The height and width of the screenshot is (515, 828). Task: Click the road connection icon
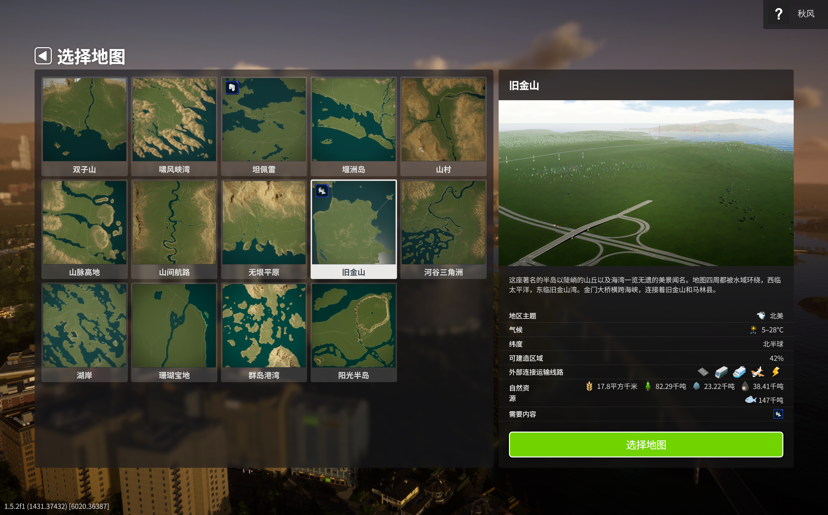click(x=702, y=372)
